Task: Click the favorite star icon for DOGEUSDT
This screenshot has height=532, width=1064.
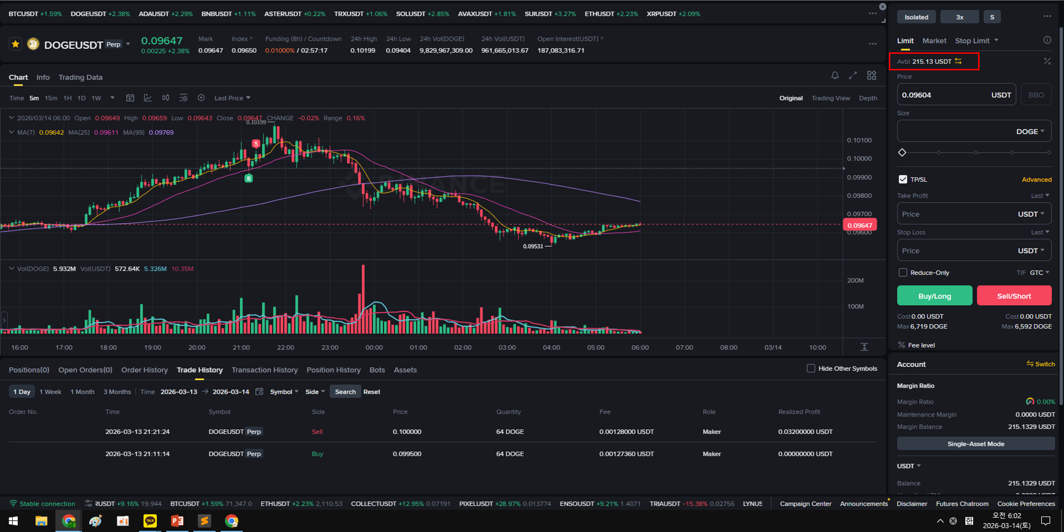Action: coord(16,44)
